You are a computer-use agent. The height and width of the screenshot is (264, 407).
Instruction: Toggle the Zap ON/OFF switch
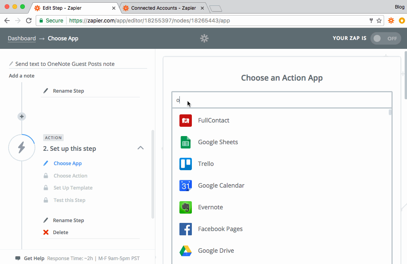[x=386, y=38]
